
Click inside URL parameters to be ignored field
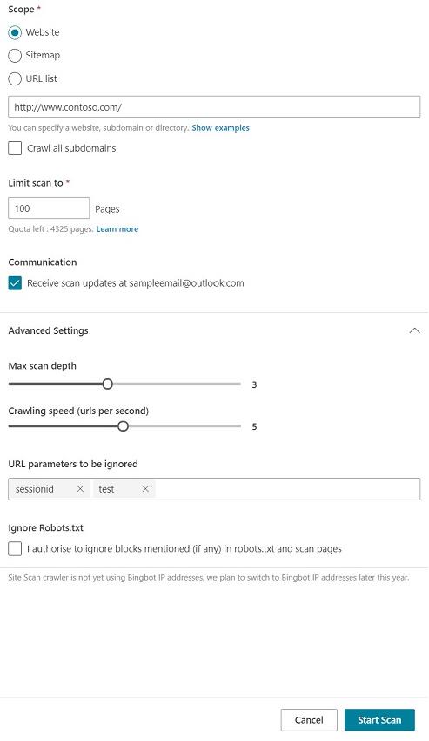[x=287, y=489]
